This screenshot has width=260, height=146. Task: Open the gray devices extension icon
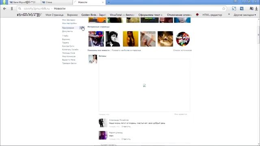pyautogui.click(x=251, y=9)
